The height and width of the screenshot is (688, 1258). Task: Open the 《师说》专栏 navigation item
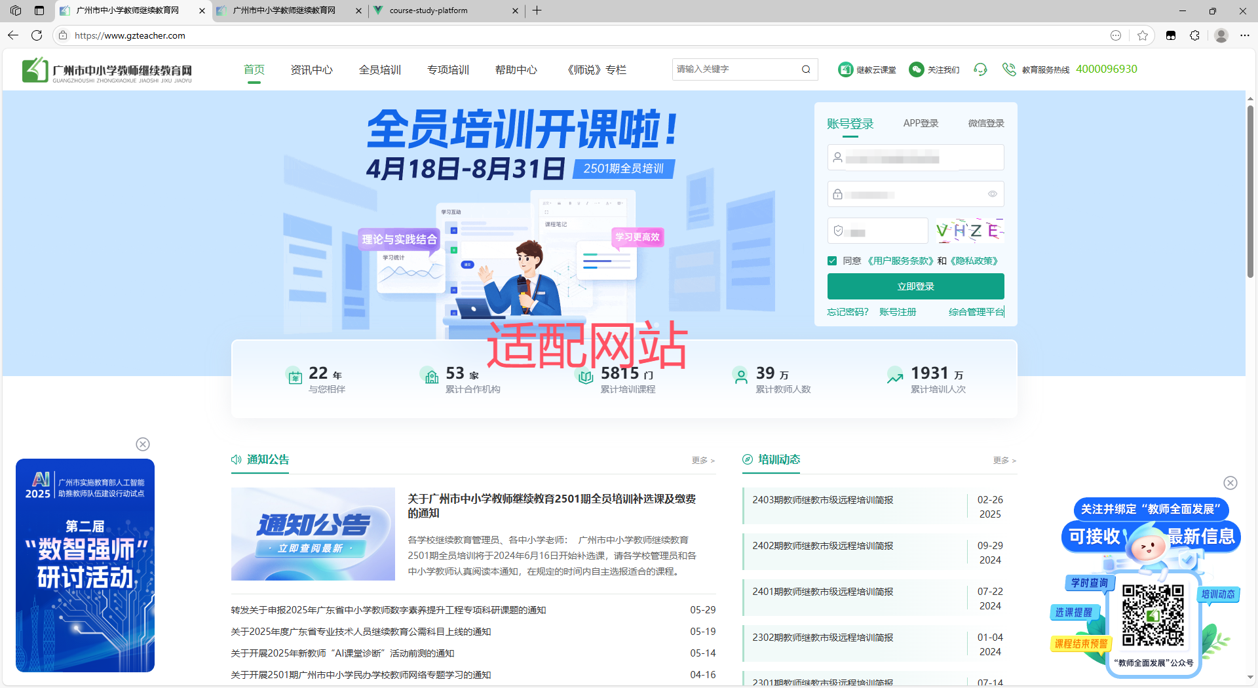coord(596,69)
